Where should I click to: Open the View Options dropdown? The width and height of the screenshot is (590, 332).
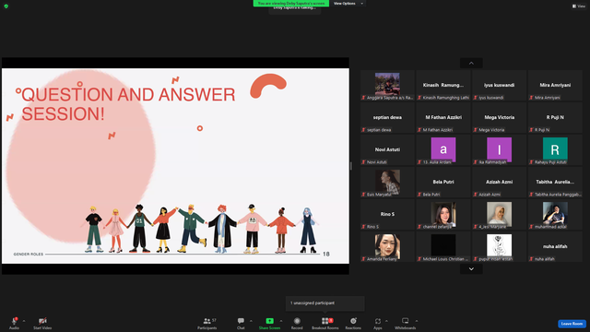(x=348, y=4)
